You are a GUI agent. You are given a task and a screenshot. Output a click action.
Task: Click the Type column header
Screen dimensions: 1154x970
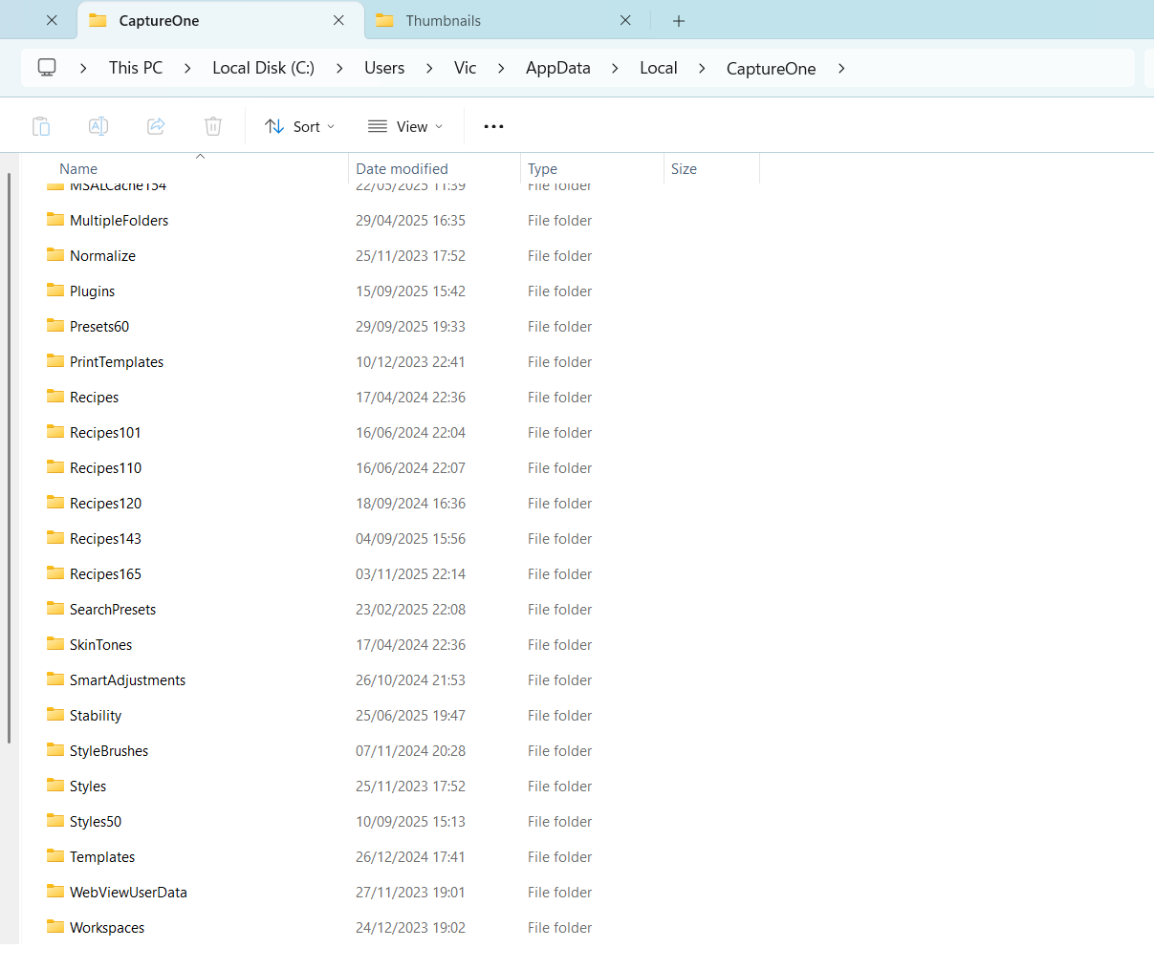(x=542, y=168)
